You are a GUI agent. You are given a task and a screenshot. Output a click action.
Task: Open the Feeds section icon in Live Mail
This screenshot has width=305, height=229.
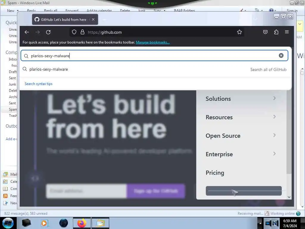tap(5, 196)
